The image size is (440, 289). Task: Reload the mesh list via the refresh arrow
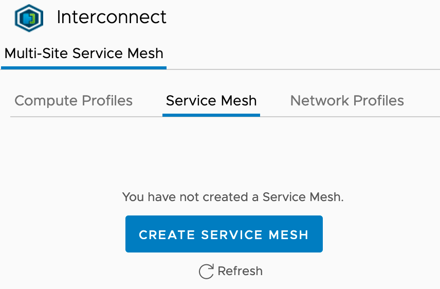tap(206, 272)
